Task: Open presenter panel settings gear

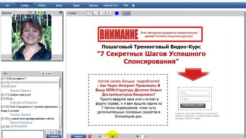Action: [x=61, y=12]
